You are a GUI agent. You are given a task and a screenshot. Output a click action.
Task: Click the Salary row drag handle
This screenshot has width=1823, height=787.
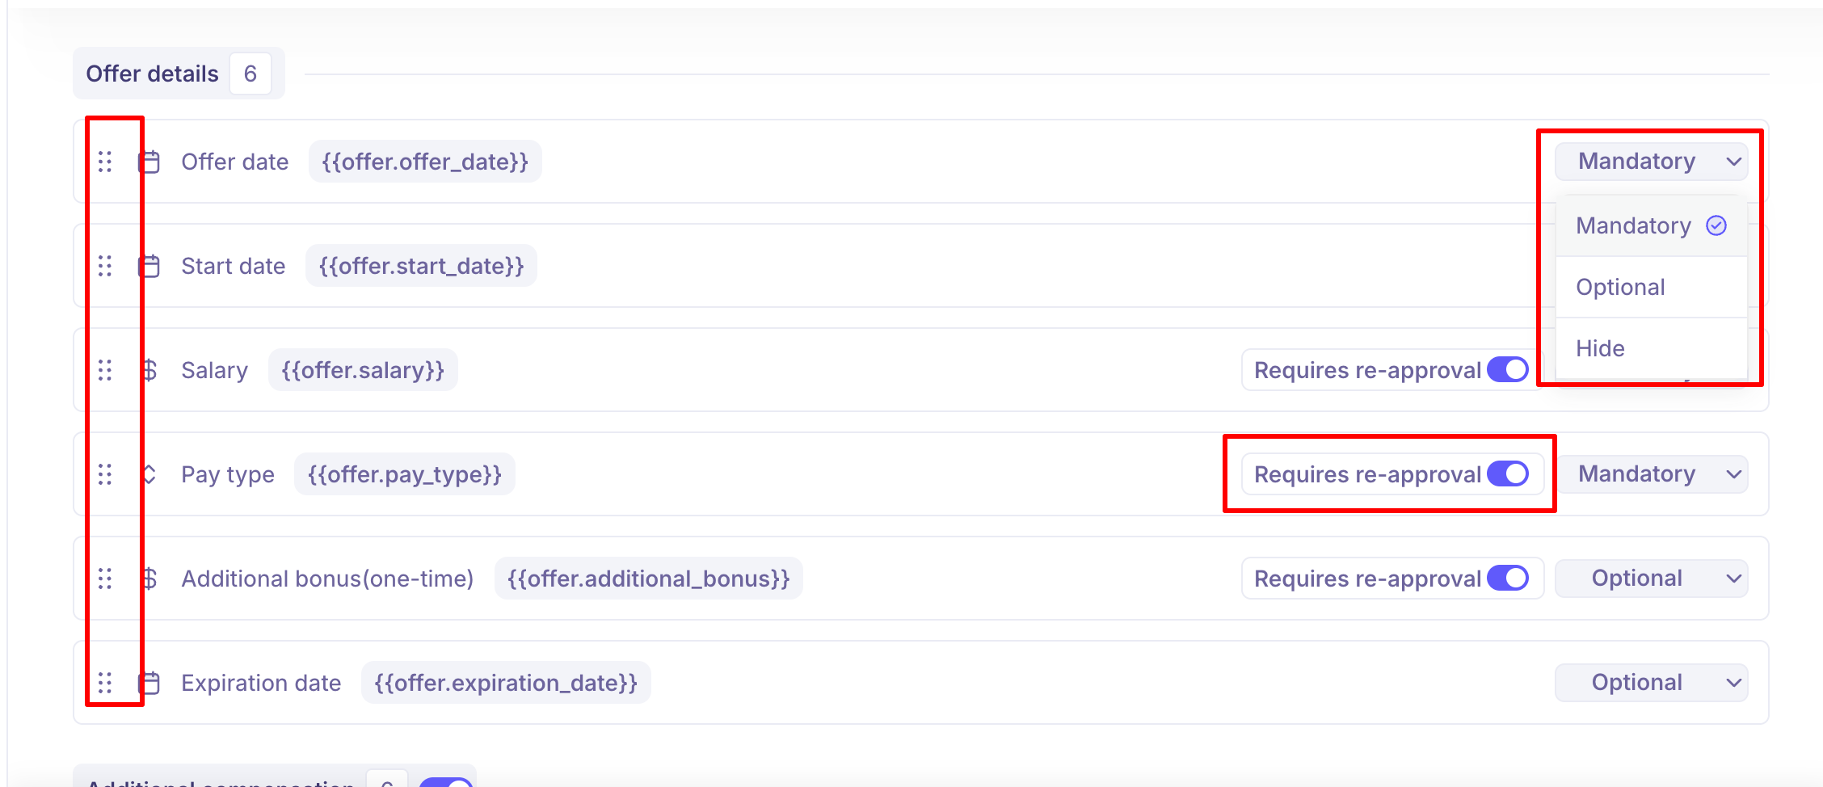(x=105, y=370)
